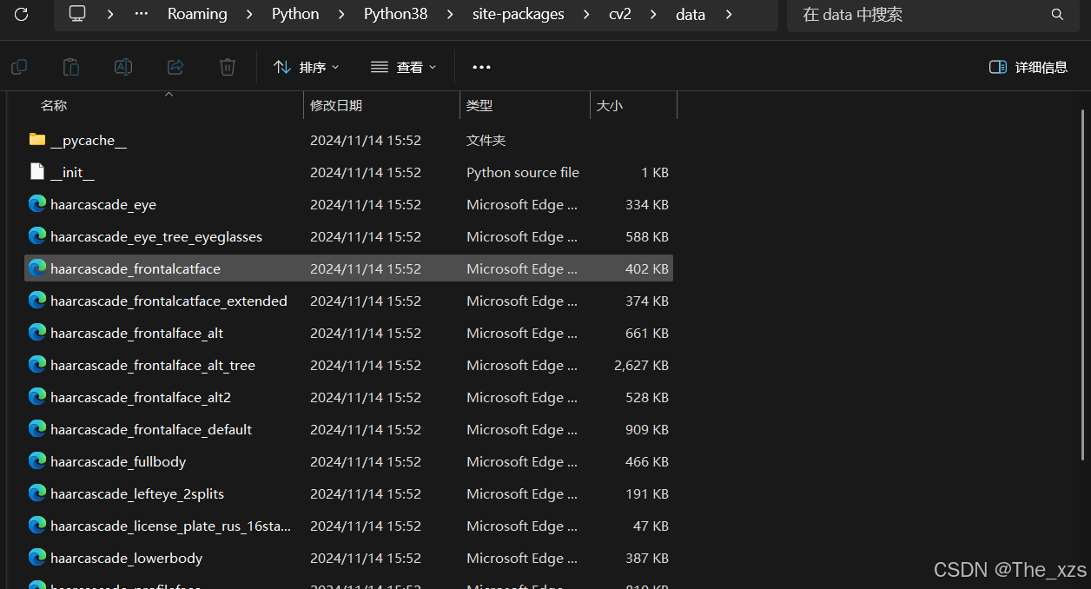This screenshot has width=1091, height=589.
Task: Click Edge icon of haarcascade_fullbody
Action: point(37,461)
